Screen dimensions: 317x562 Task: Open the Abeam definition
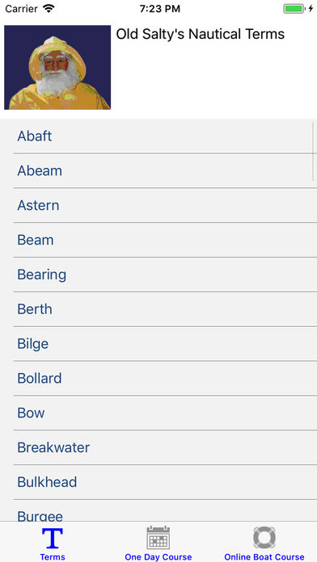coord(158,170)
